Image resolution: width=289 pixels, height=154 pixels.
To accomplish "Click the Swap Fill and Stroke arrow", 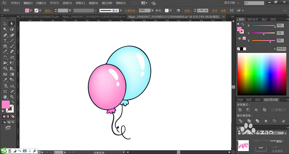I will pyautogui.click(x=13, y=102).
